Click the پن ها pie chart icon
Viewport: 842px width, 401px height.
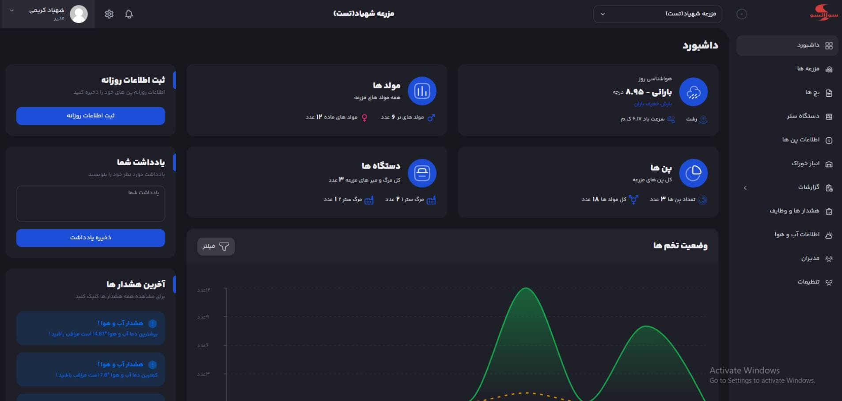(x=693, y=173)
